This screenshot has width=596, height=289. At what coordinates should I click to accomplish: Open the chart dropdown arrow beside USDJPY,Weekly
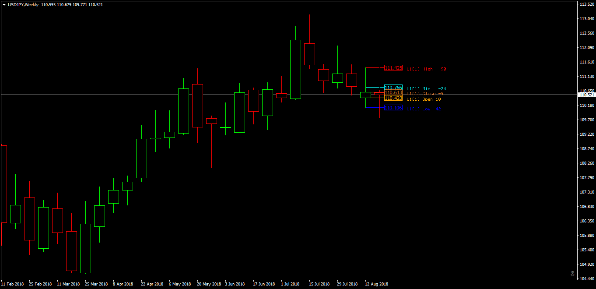[x=4, y=5]
